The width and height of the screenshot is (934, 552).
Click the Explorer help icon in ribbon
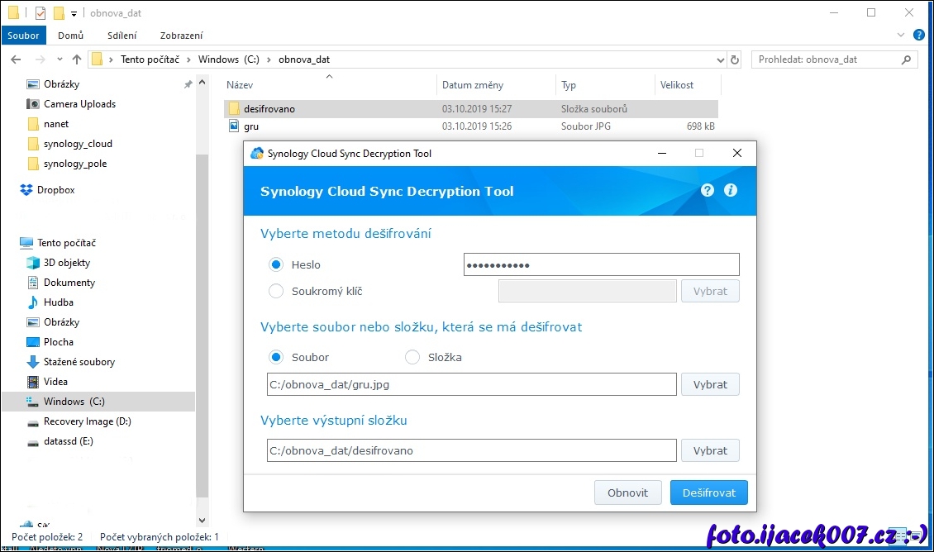point(918,36)
